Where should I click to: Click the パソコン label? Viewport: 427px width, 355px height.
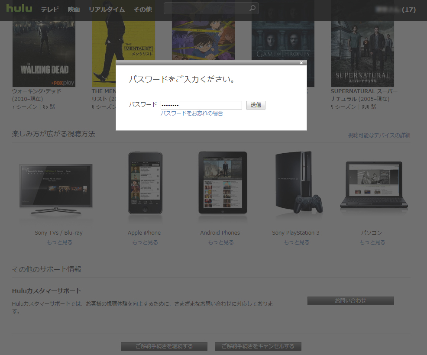point(372,233)
